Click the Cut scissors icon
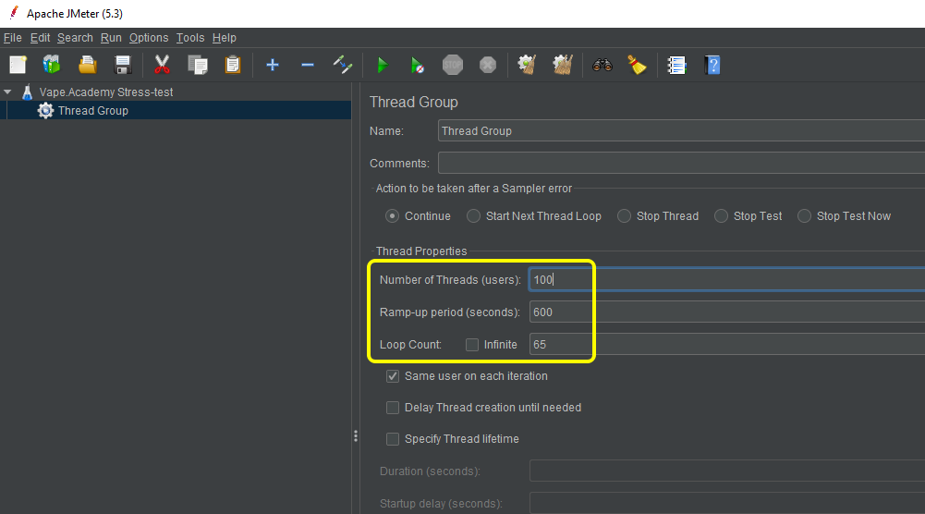925x514 pixels. [163, 65]
